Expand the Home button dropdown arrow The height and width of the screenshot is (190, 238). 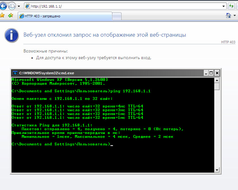tap(235, 15)
